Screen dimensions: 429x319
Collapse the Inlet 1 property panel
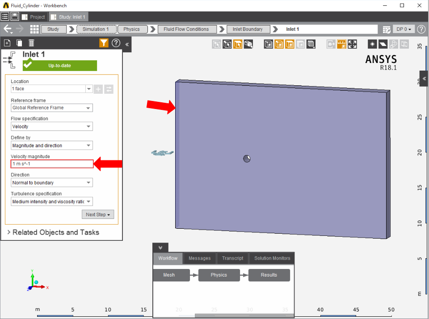click(x=127, y=44)
